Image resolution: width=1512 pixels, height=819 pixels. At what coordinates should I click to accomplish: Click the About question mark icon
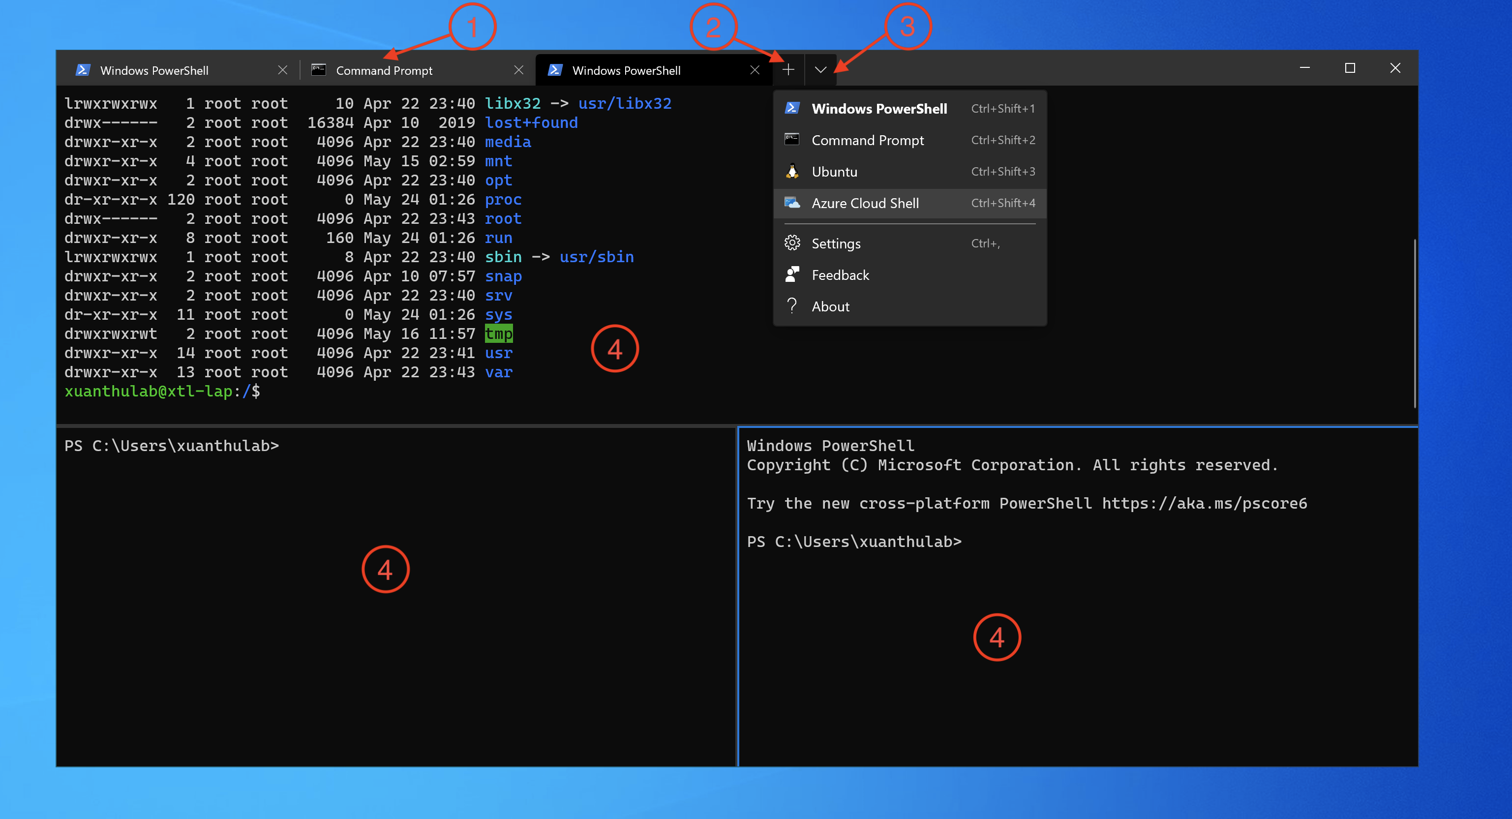(x=792, y=306)
